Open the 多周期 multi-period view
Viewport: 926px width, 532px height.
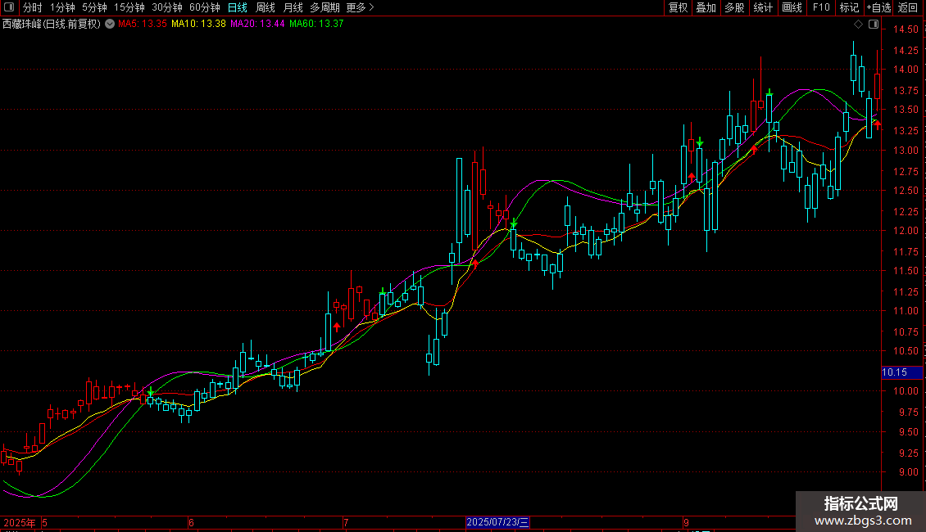[325, 7]
